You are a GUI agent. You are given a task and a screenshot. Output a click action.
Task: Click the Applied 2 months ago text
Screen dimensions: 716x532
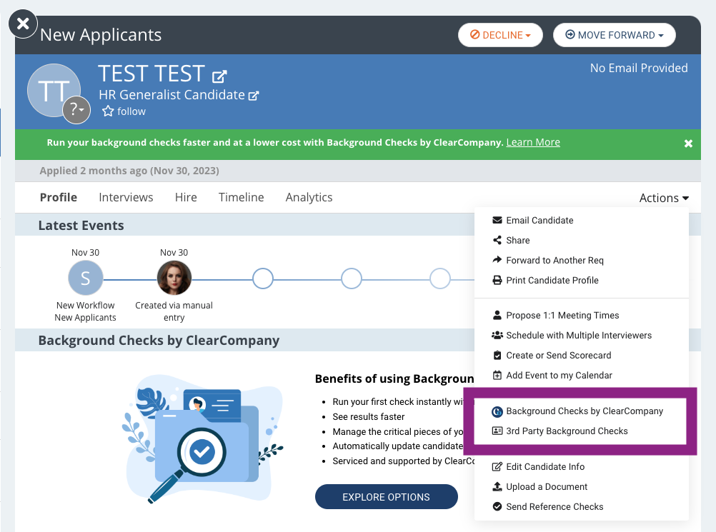click(129, 171)
